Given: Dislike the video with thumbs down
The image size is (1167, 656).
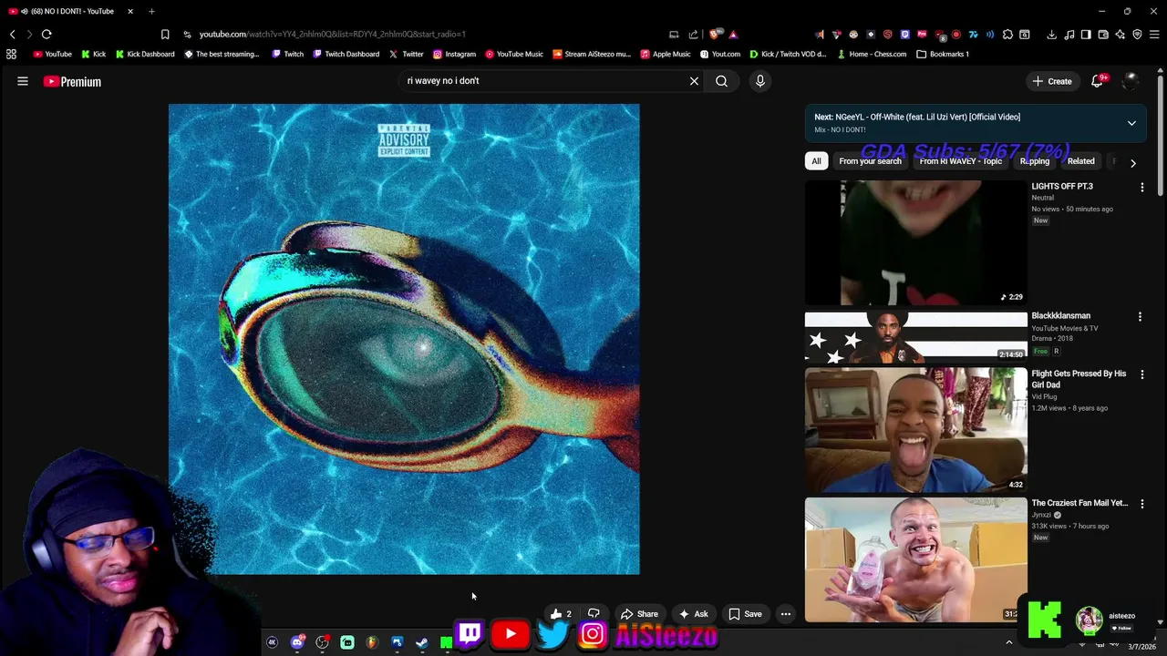Looking at the screenshot, I should [x=594, y=614].
